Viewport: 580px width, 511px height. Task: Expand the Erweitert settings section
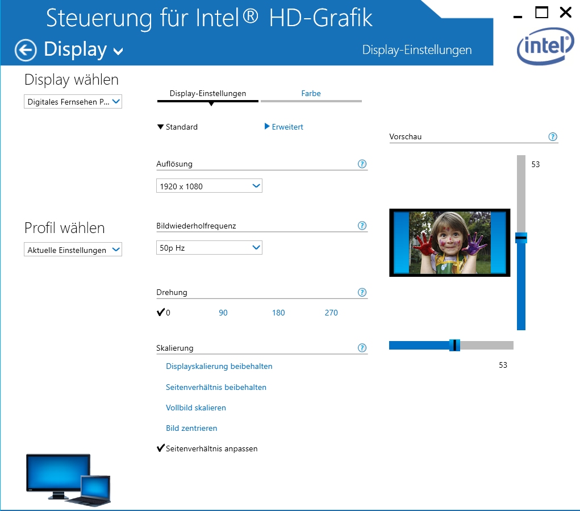[x=284, y=127]
